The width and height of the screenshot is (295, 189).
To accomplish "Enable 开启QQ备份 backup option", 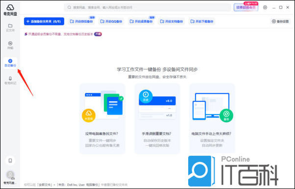I will 111,22.
